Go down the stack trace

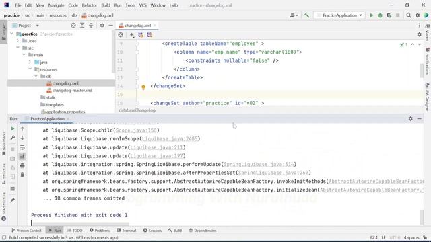point(22,138)
